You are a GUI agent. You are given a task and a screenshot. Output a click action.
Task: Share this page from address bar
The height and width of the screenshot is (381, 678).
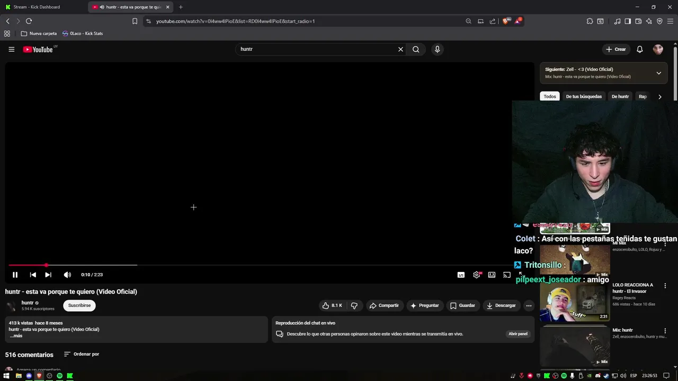pos(493,21)
